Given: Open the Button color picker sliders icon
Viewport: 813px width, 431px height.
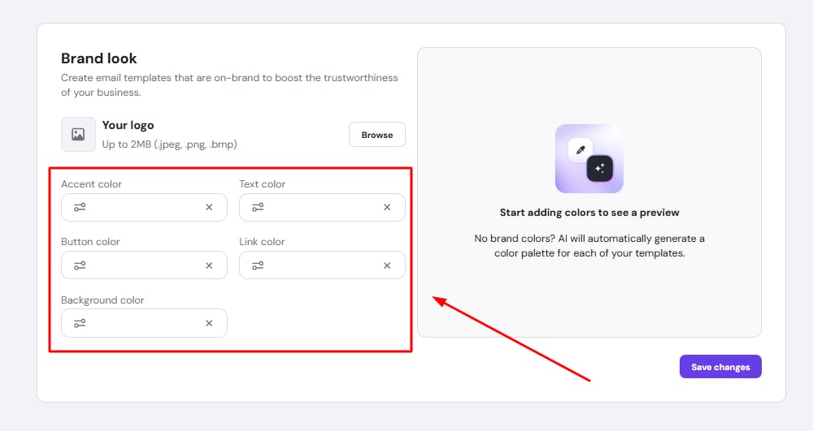Looking at the screenshot, I should pos(80,265).
